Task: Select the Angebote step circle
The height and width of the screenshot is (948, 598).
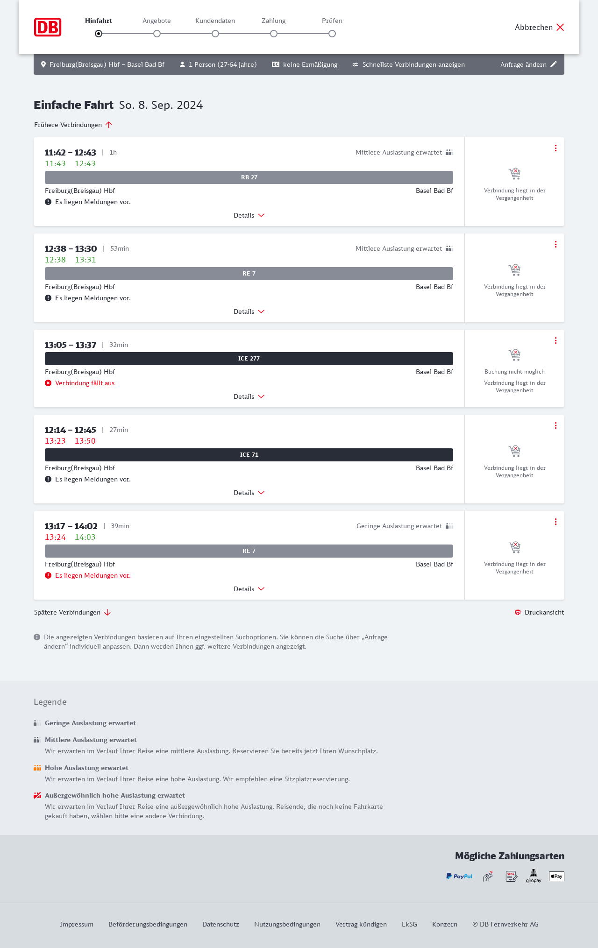Action: coord(157,34)
